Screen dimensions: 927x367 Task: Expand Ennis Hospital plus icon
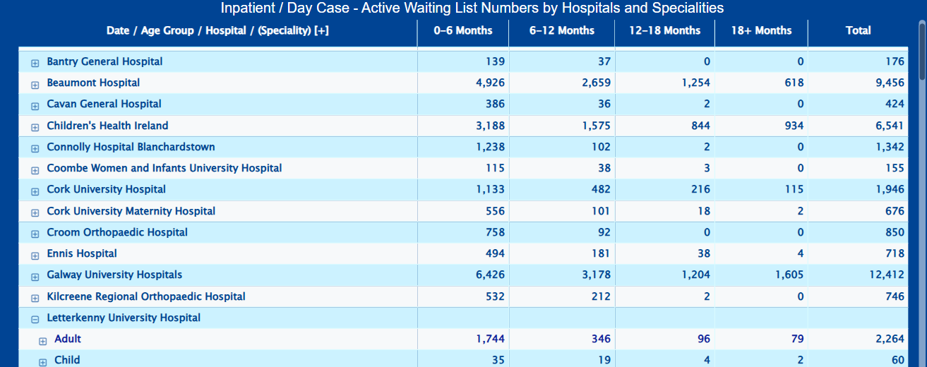(x=35, y=255)
